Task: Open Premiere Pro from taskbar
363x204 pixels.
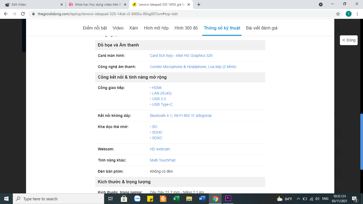Action: pos(228,199)
